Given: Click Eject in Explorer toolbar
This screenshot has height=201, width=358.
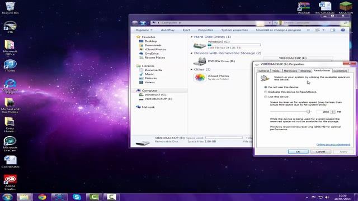Looking at the screenshot, I should [x=186, y=30].
